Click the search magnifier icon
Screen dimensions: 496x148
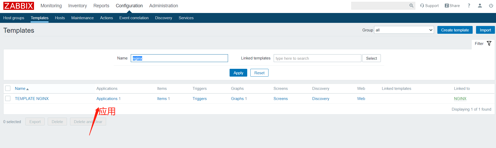[411, 6]
